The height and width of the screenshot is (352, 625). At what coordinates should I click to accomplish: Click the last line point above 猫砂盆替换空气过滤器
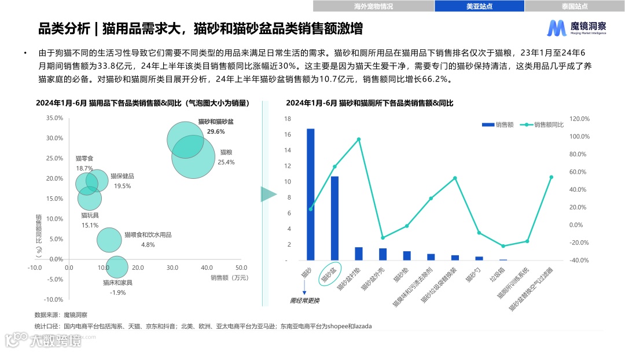tap(552, 177)
